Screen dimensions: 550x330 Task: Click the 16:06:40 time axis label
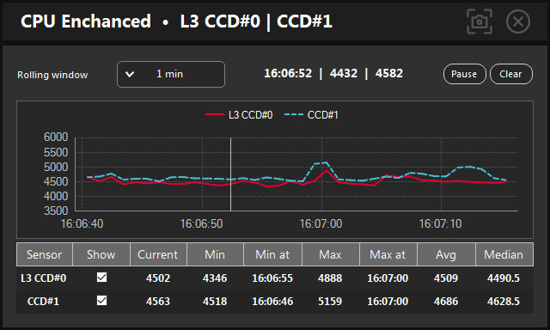[82, 223]
